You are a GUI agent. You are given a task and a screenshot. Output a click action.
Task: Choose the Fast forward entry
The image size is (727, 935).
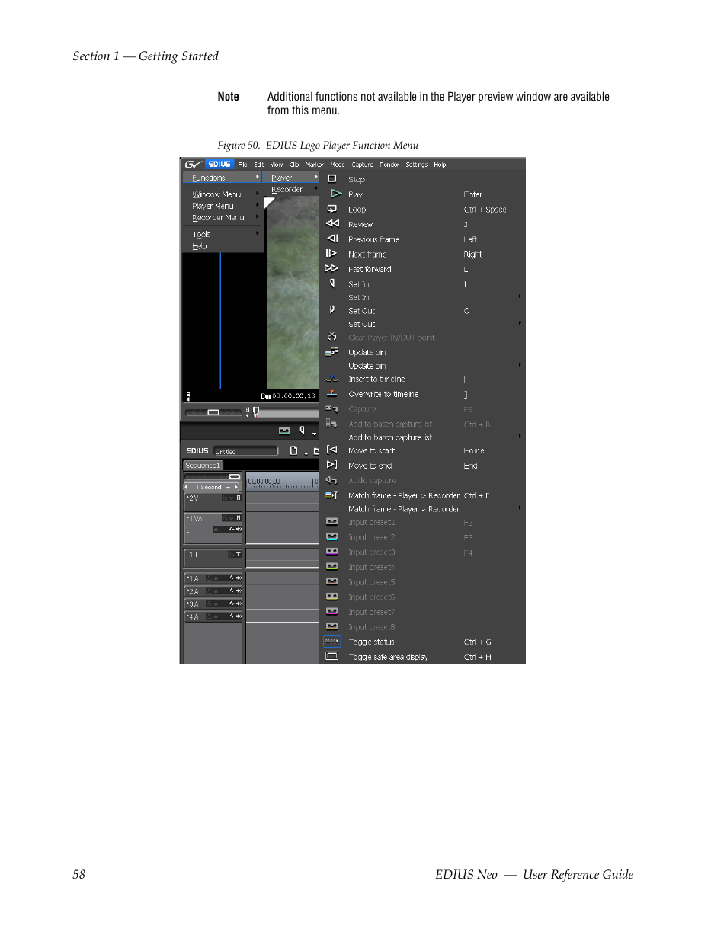click(x=422, y=269)
